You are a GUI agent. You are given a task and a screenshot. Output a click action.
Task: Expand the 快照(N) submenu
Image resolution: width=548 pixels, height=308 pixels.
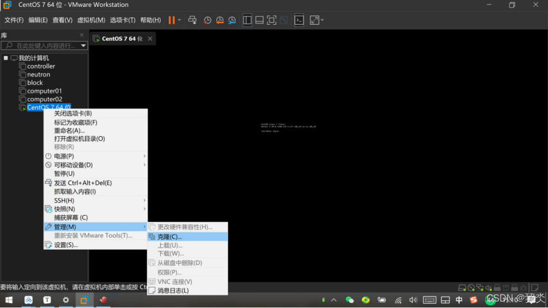(x=96, y=209)
